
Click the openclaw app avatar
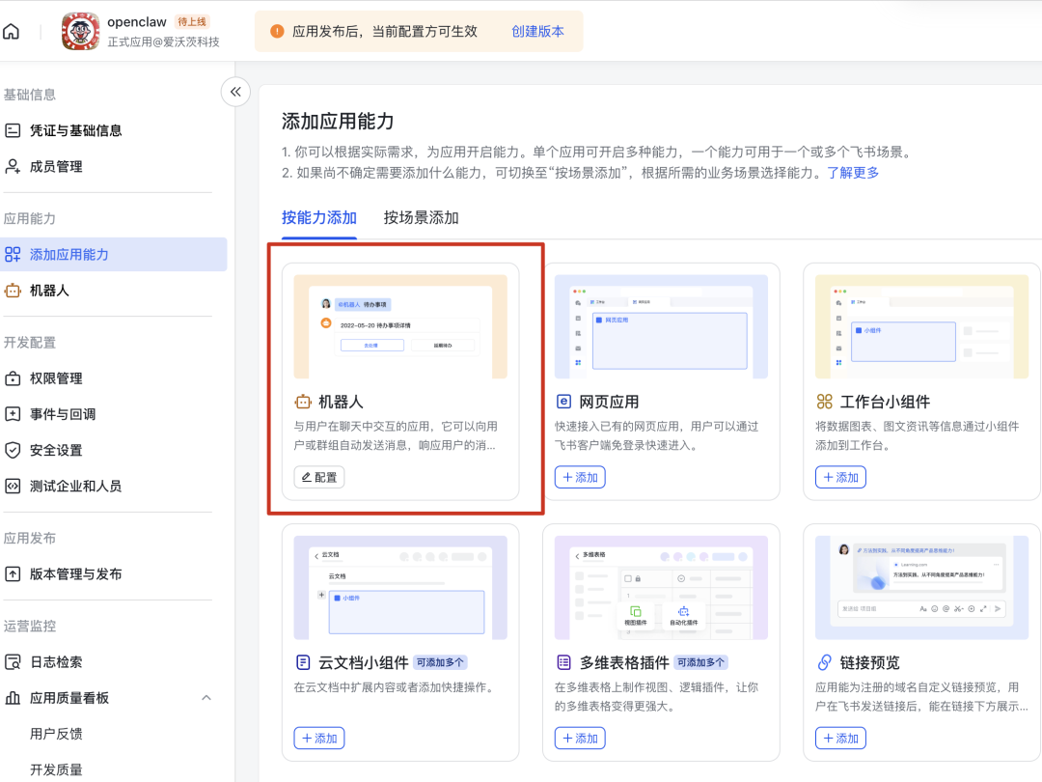click(80, 30)
